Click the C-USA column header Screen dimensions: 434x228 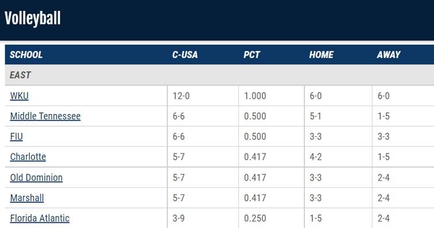click(x=185, y=55)
